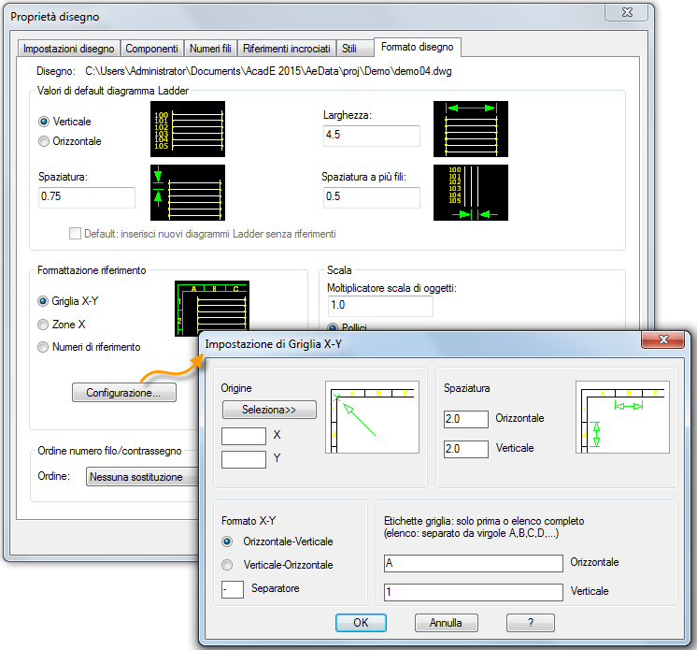Close the Proprietà disegno window

coord(626,12)
